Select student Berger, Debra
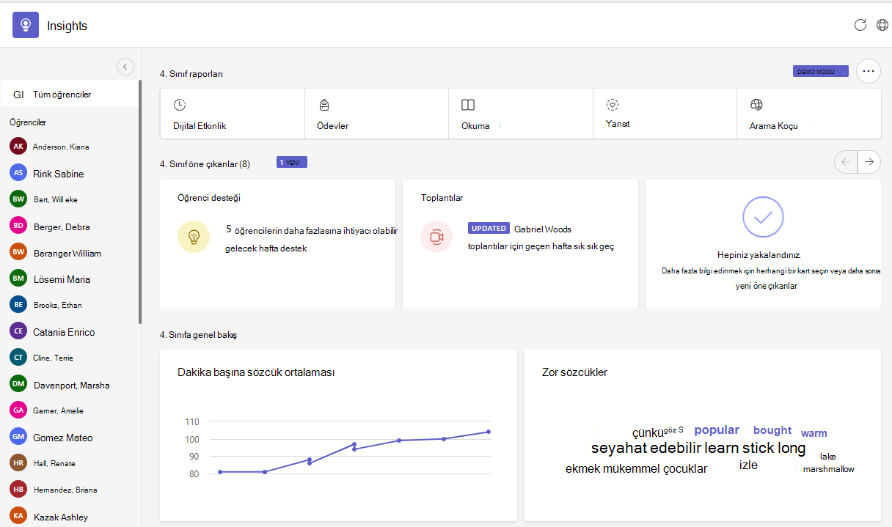The image size is (892, 527). point(70,226)
